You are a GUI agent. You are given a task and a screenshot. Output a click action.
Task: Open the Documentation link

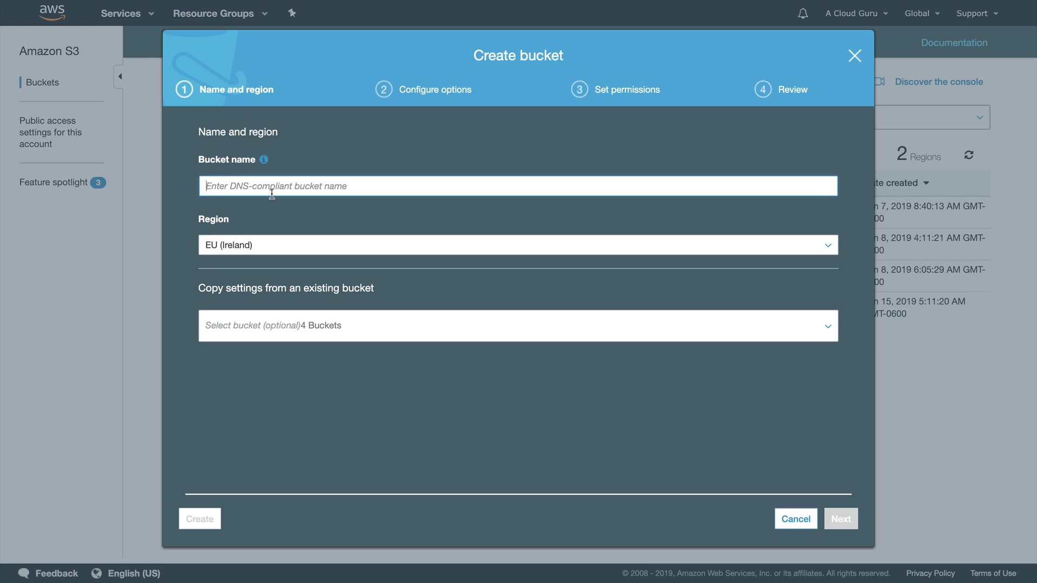pyautogui.click(x=954, y=43)
